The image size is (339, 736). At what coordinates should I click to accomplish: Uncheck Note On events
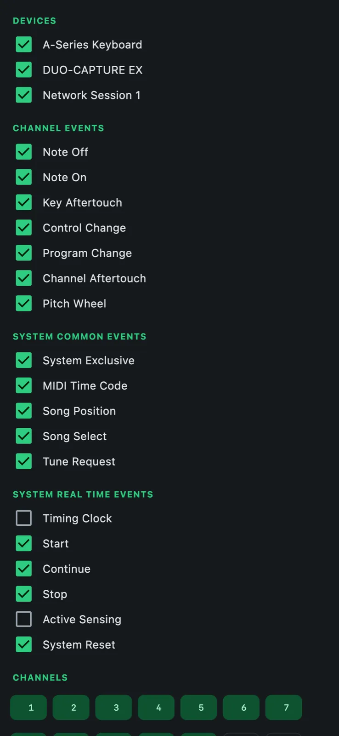point(24,177)
